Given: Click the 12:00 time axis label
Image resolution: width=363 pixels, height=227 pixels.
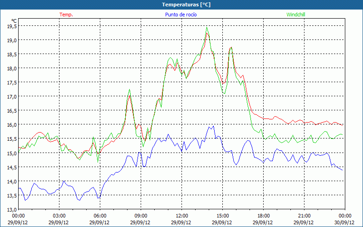Looking at the screenshot, I should (181, 216).
